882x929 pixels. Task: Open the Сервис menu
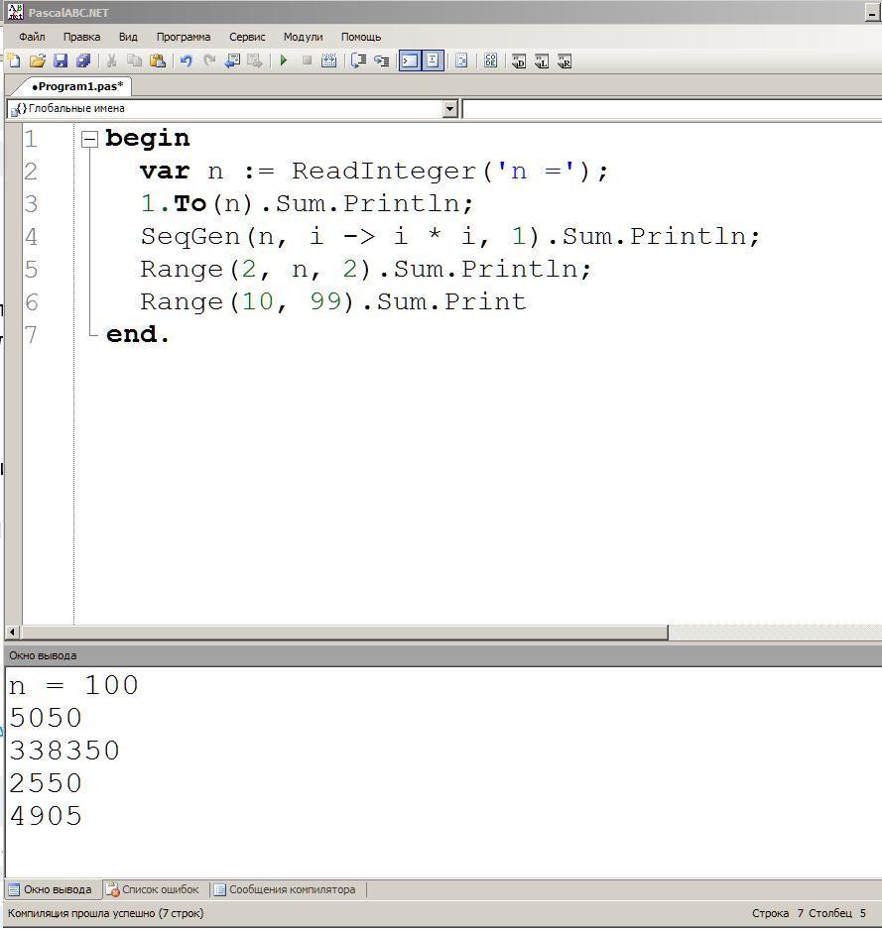(x=247, y=37)
